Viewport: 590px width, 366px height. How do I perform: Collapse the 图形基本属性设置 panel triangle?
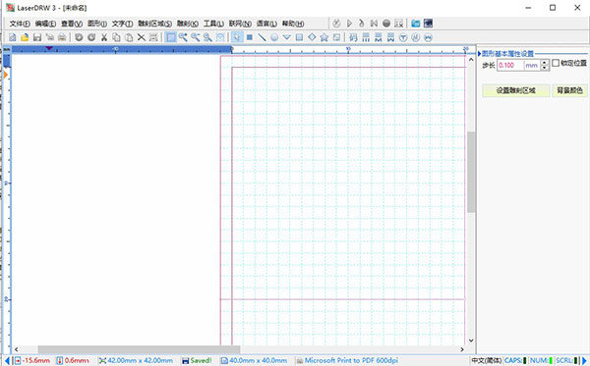click(479, 54)
